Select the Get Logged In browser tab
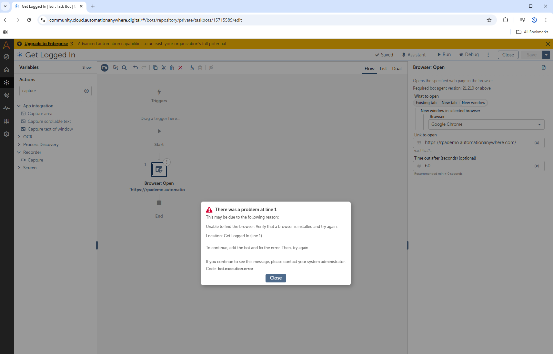 (x=48, y=6)
